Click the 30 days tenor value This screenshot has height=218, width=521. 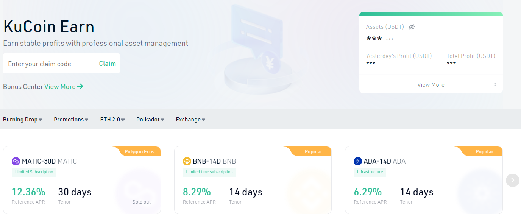click(x=75, y=192)
